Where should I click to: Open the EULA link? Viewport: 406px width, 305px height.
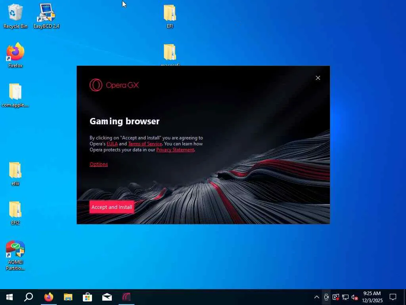(x=112, y=144)
